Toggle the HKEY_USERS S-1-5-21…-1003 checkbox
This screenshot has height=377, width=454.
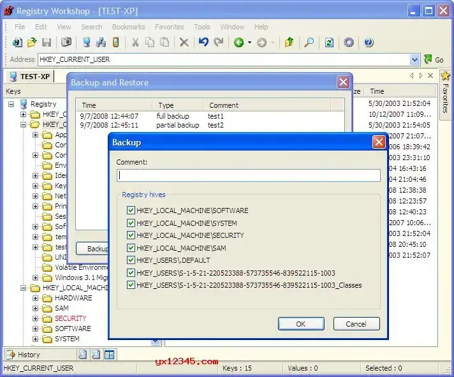coord(131,273)
